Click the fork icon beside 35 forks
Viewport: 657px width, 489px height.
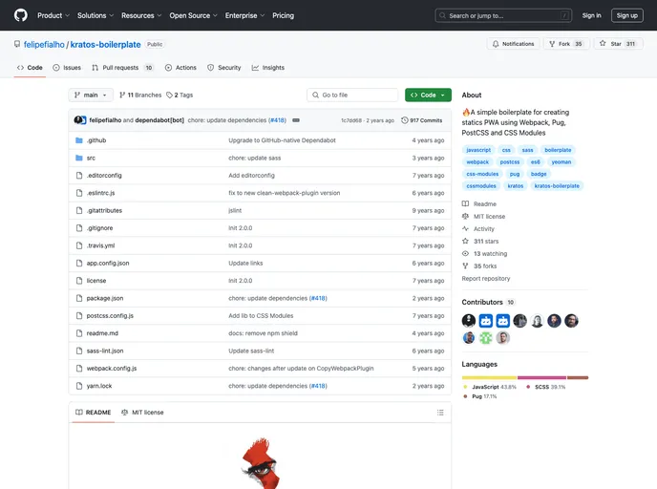pos(465,266)
